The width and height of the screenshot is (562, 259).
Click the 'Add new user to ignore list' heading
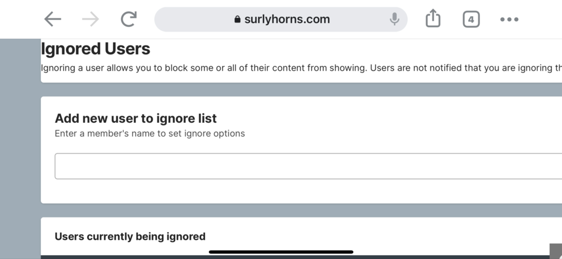[135, 118]
